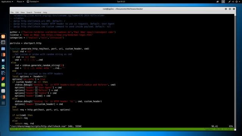
Task: Open the Terminal app menu in top bar
Action: tap(33, 2)
